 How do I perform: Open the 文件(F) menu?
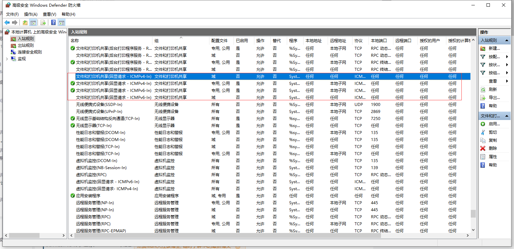pyautogui.click(x=12, y=14)
